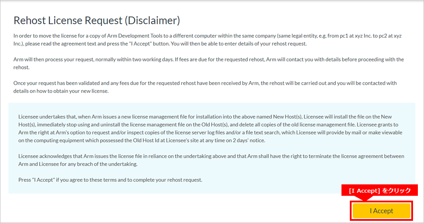Viewport: 424px width, 223px height.
Task: Click the sentence starting "Arm will then process your request"
Action: 93,59
